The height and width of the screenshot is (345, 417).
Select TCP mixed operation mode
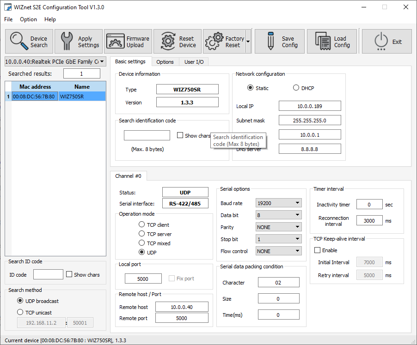point(142,243)
